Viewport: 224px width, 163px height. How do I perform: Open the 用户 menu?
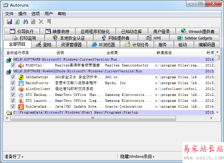pyautogui.click(x=49, y=14)
